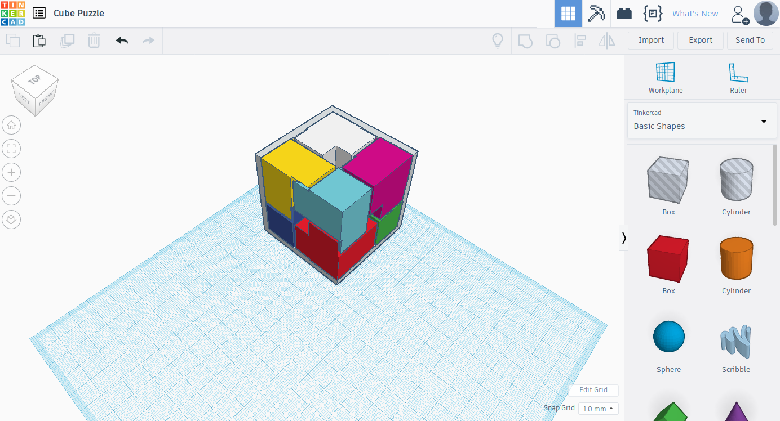Toggle show all lightbulb icon
The height and width of the screenshot is (421, 780).
click(498, 41)
